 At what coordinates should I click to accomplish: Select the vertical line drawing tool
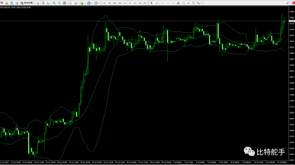(163, 3)
